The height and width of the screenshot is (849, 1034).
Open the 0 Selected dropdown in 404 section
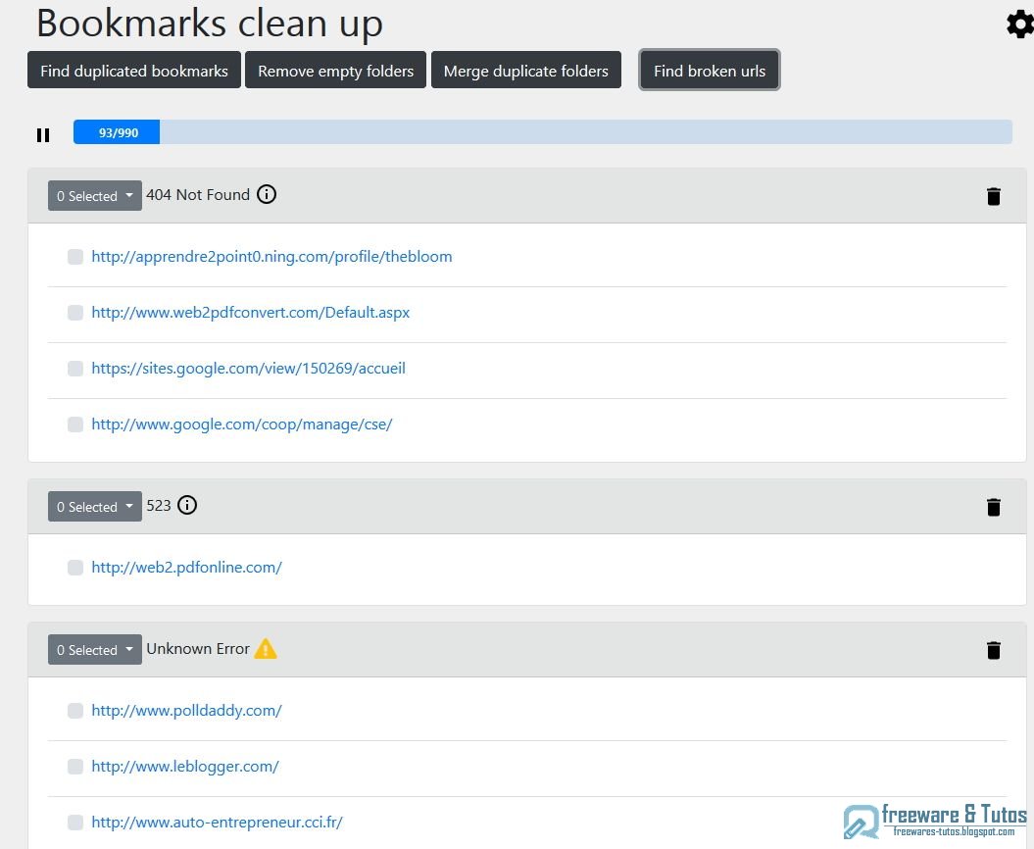click(94, 195)
